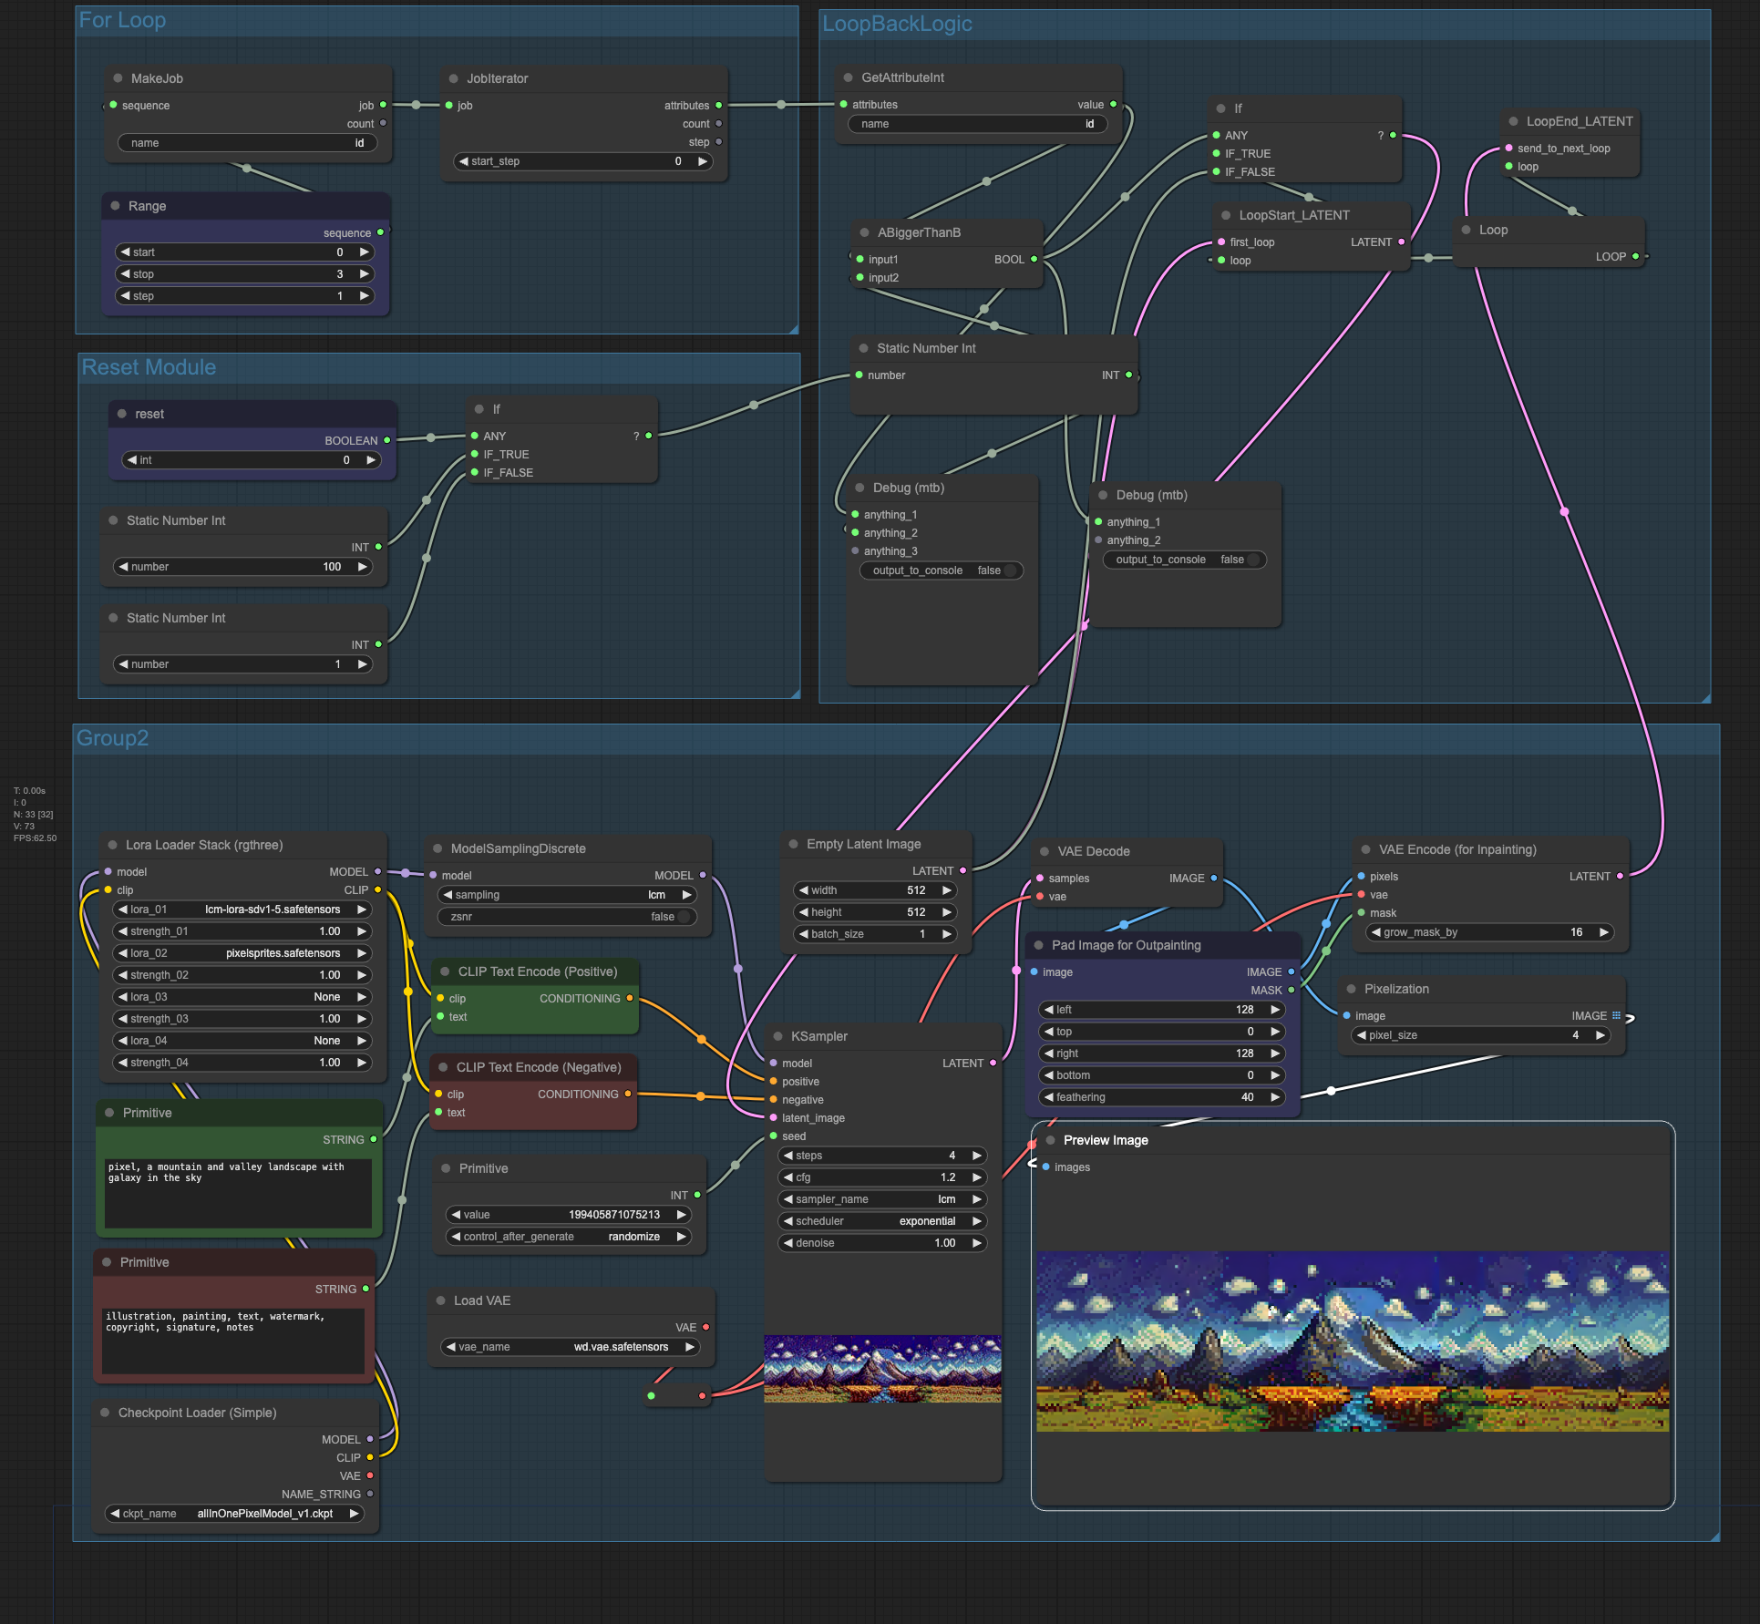The width and height of the screenshot is (1760, 1624).
Task: Increase pixel_size in Pixelization
Action: pyautogui.click(x=1600, y=1035)
